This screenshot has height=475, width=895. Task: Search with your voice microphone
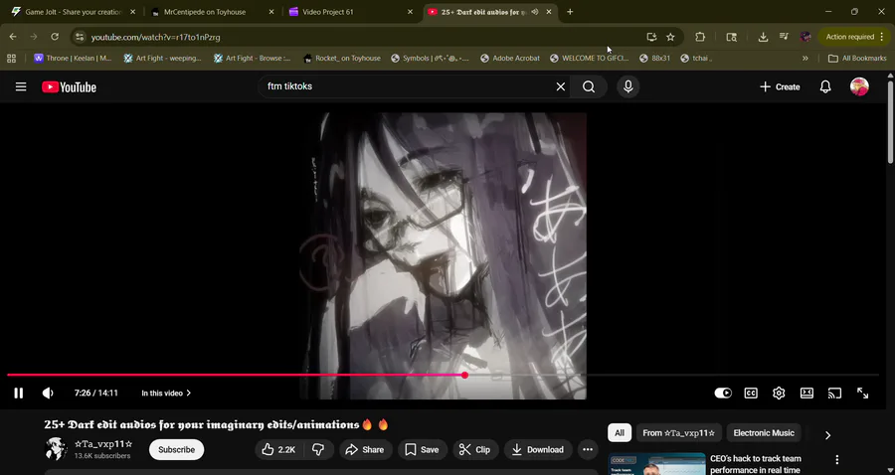point(627,86)
